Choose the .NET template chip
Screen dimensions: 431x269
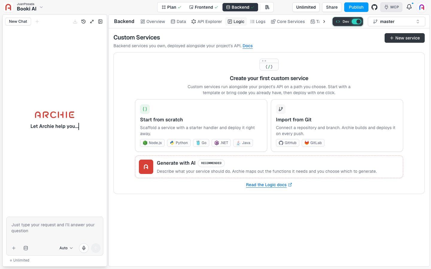(221, 143)
